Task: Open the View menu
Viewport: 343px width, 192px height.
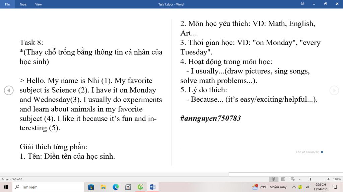Action: 38,4
